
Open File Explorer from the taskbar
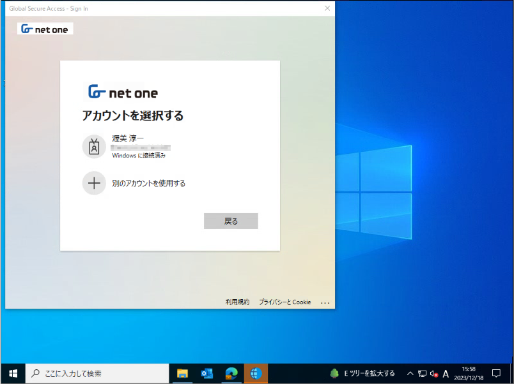point(182,373)
